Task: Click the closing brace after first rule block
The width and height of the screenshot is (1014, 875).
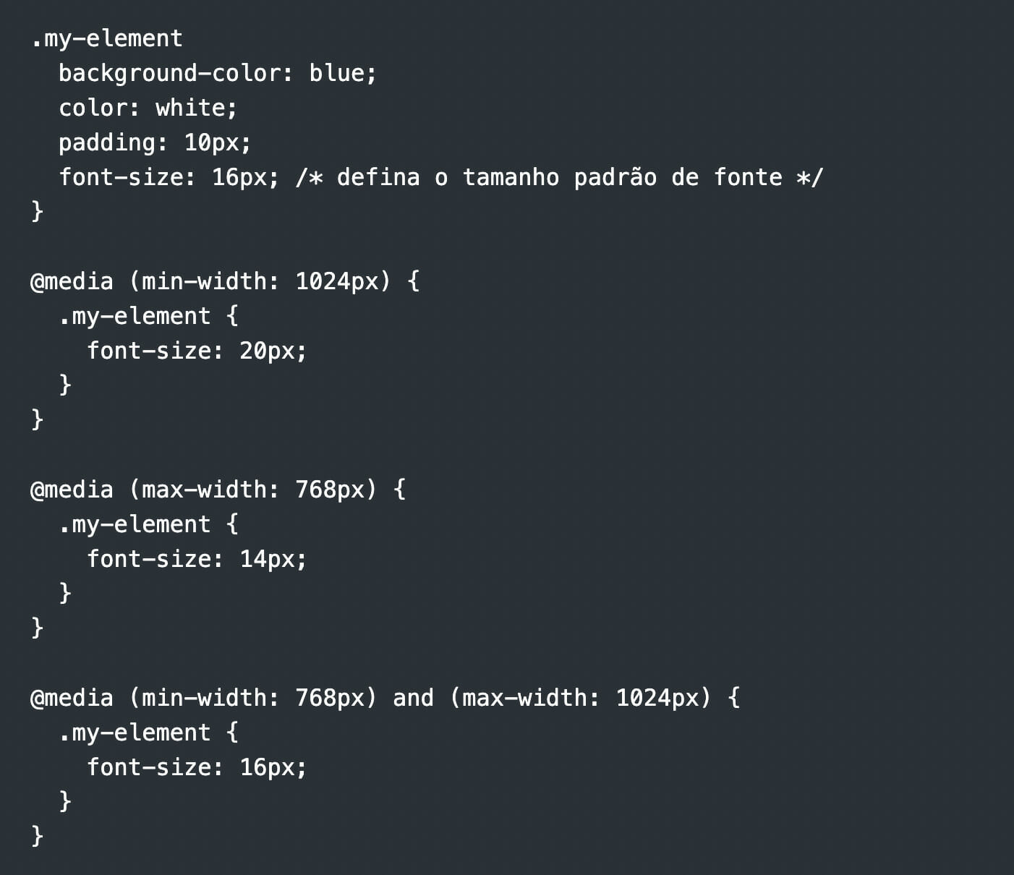Action: [38, 212]
